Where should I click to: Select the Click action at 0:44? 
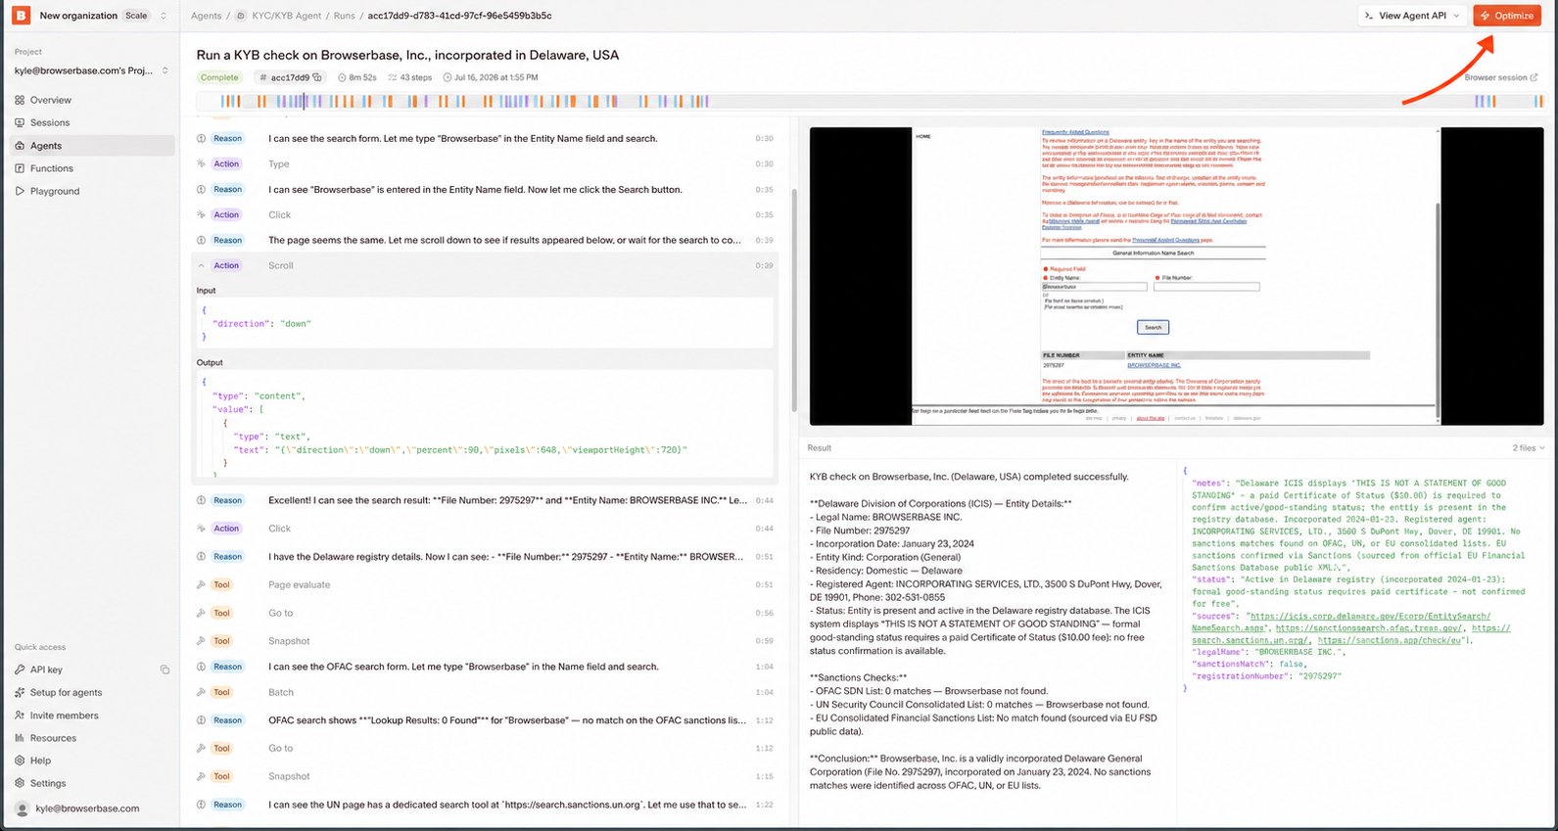[487, 529]
